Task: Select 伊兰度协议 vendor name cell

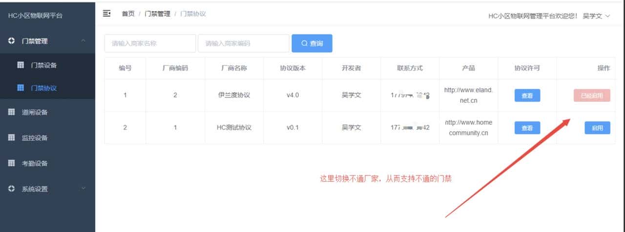Action: coord(234,95)
